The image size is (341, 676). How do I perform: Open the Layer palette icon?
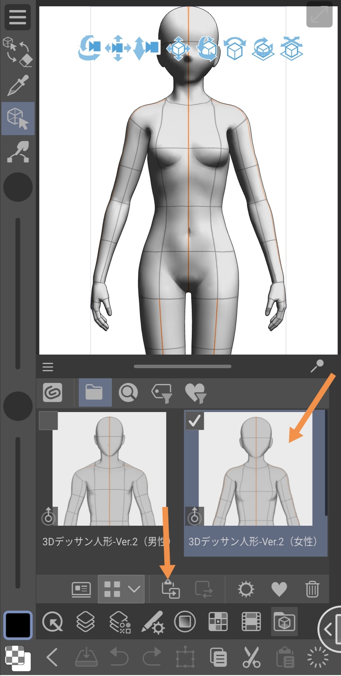86,622
